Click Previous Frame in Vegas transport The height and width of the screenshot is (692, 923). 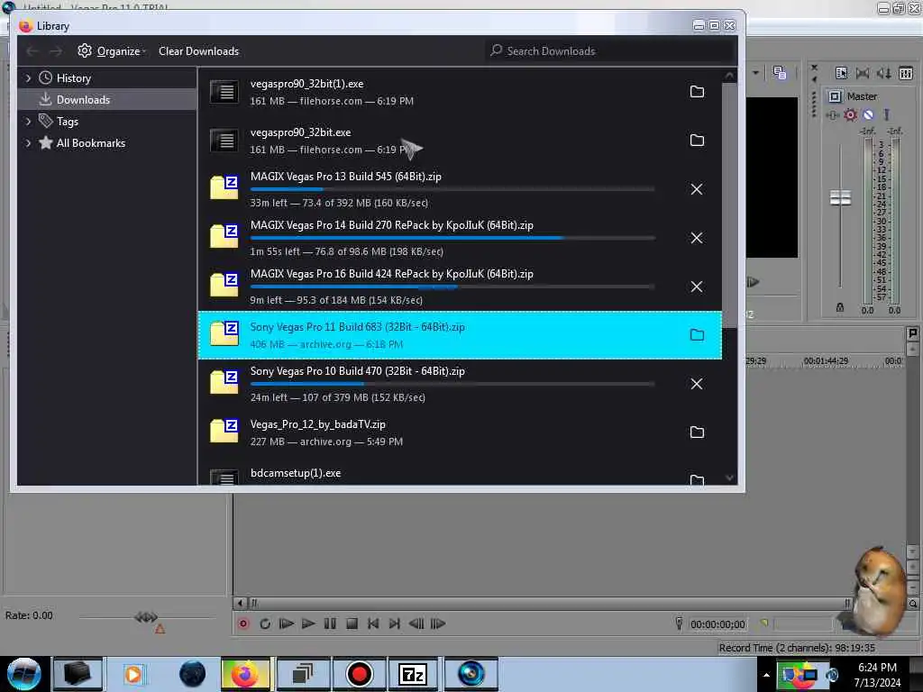tap(416, 624)
